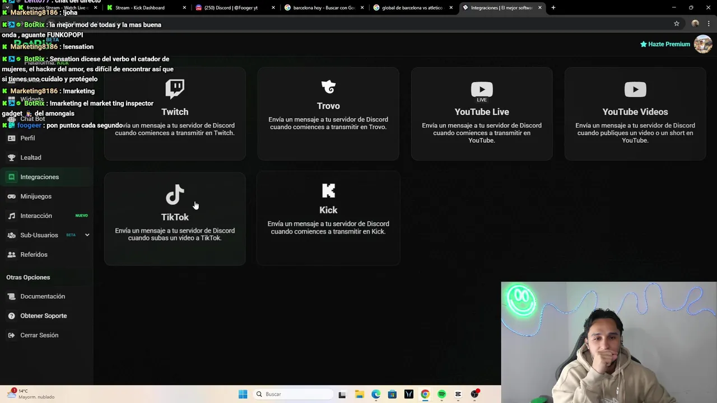Pick the YouTube Videos play icon
The image size is (717, 403).
[635, 90]
